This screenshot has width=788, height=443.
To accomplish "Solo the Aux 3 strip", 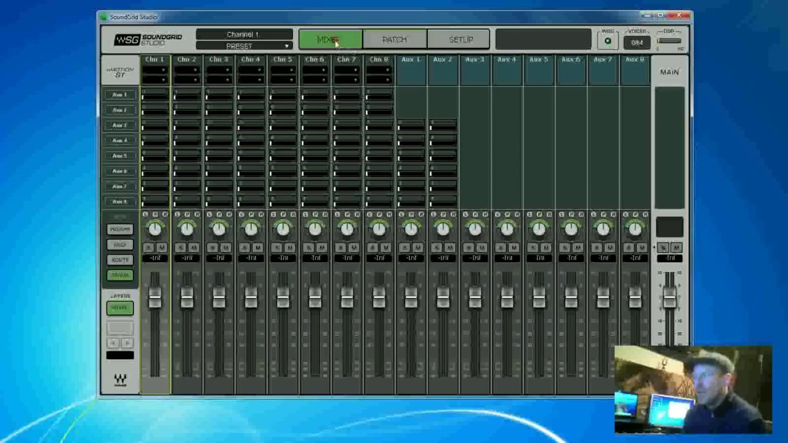I will coord(468,247).
